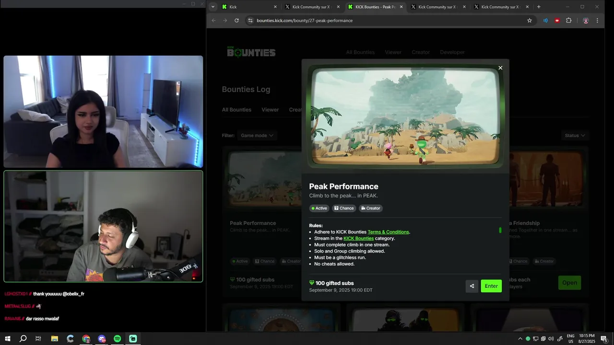Click the share icon beside Enter

tap(472, 286)
